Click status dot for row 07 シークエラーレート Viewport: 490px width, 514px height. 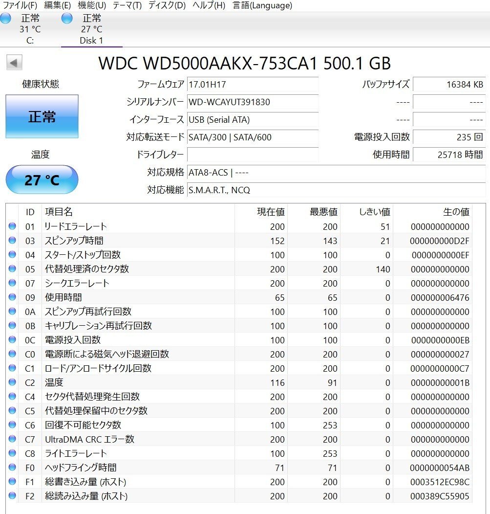coord(12,283)
